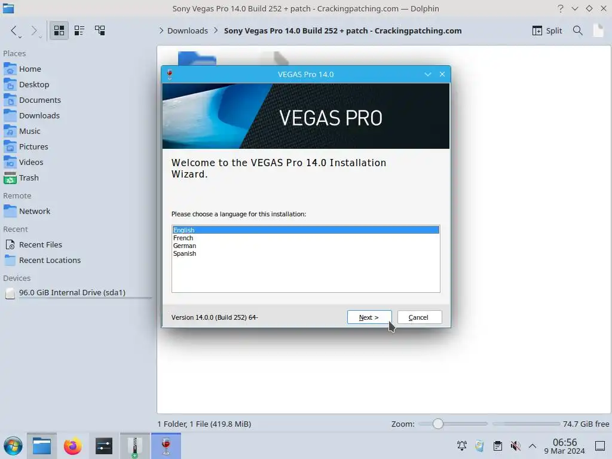Click Show Desktop icon at taskbar end
Image resolution: width=612 pixels, height=459 pixels.
click(600, 446)
